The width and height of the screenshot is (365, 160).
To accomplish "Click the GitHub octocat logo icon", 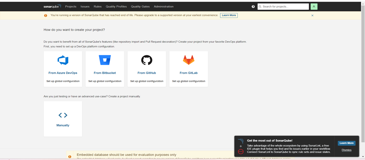I will 147,60.
